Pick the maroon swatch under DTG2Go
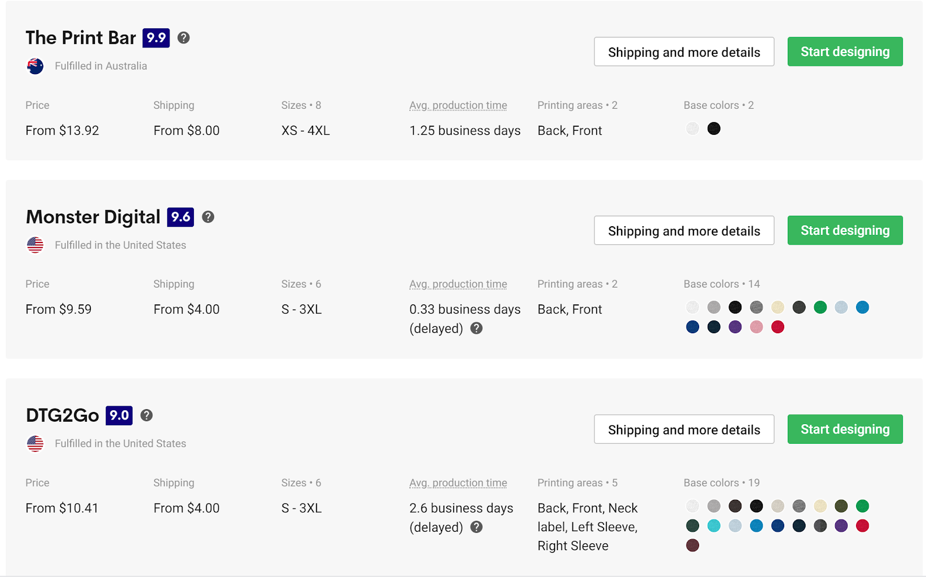 (693, 546)
